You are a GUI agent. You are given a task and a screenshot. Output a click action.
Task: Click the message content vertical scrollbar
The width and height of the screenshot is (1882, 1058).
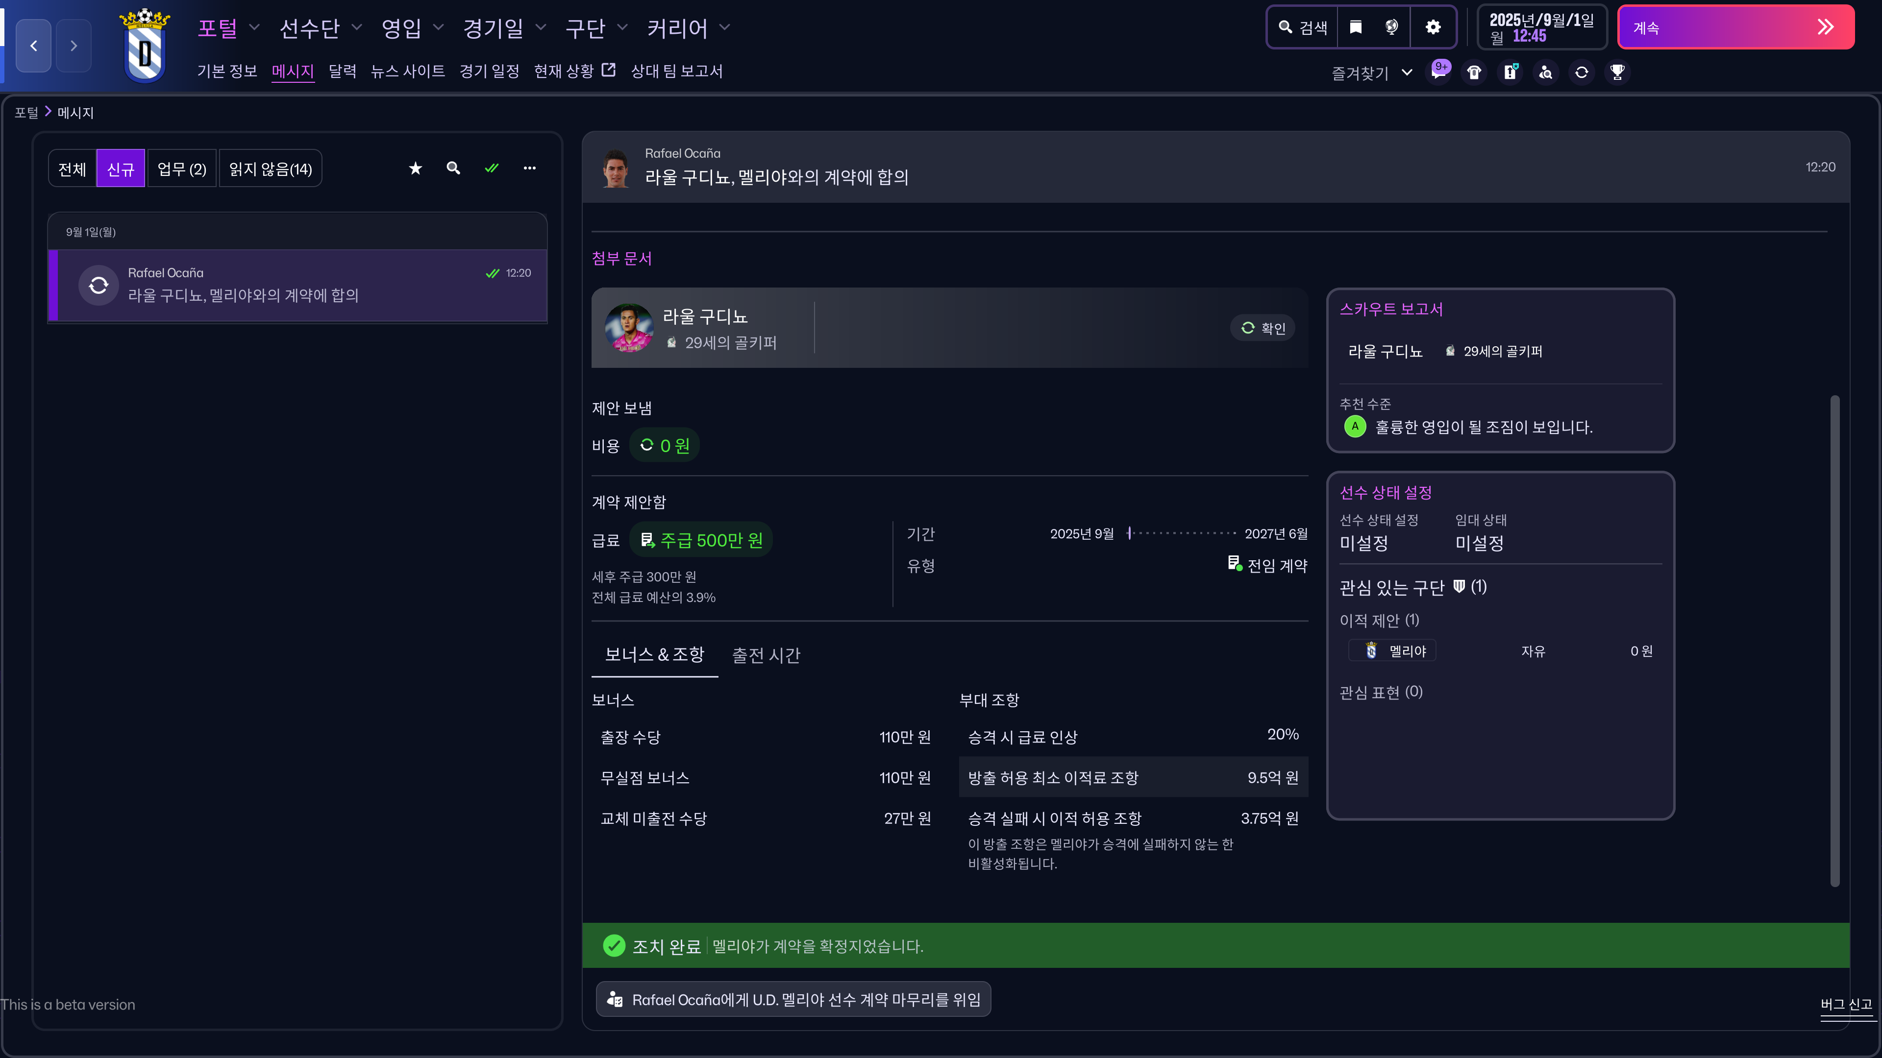click(x=1834, y=640)
